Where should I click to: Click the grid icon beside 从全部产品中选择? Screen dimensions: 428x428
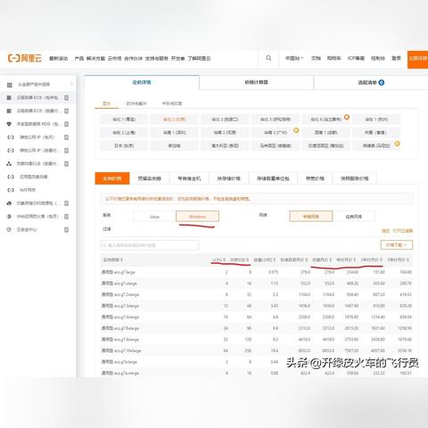tap(10, 85)
